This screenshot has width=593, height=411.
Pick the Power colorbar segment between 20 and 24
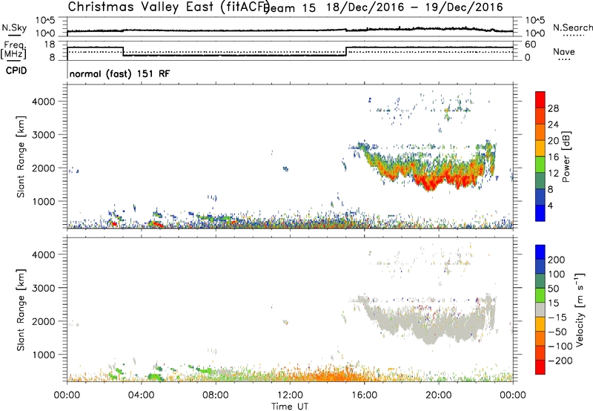pos(540,132)
